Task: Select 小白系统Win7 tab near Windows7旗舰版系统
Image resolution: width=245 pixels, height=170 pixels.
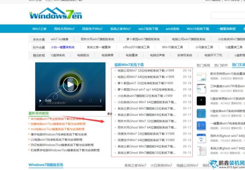Action: click(x=161, y=165)
